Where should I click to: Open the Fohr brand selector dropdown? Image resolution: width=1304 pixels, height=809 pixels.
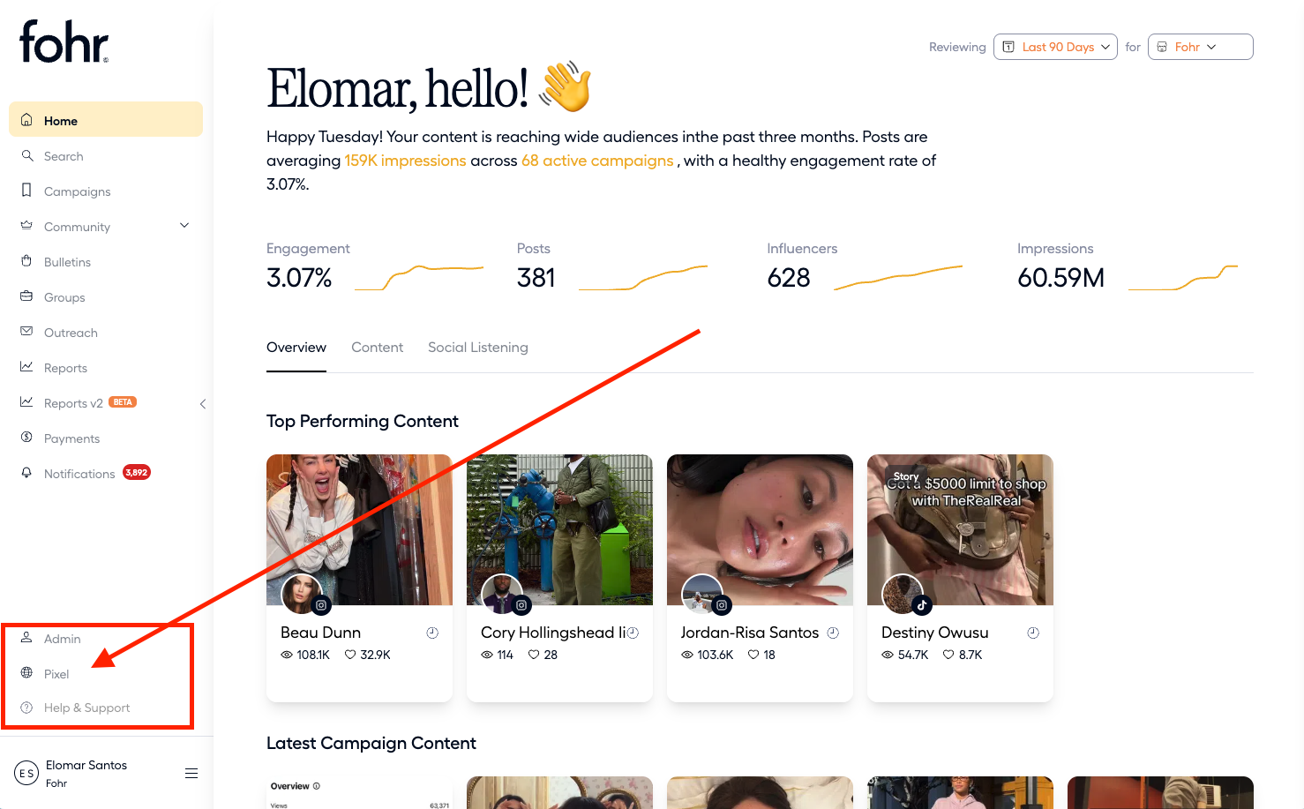click(1200, 47)
